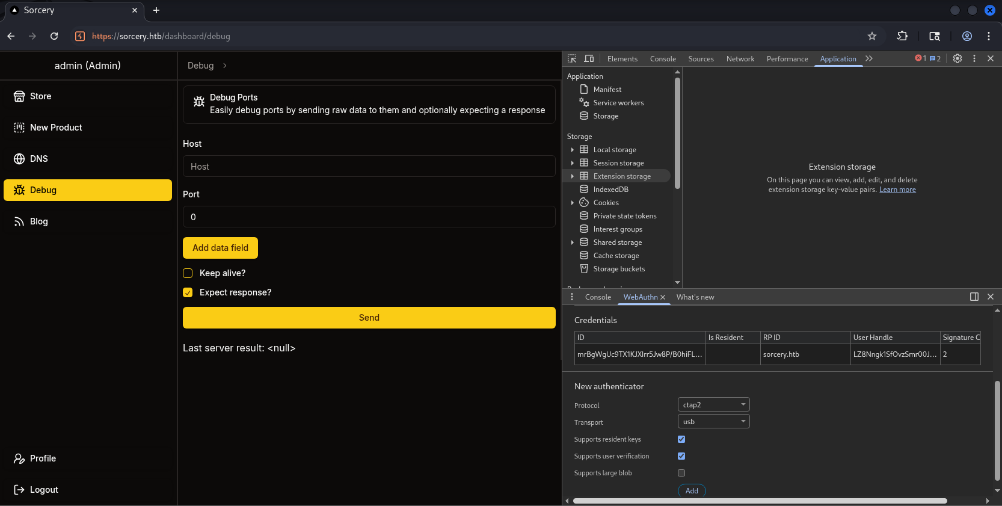
Task: Open the Transport usb dropdown
Action: (x=713, y=422)
